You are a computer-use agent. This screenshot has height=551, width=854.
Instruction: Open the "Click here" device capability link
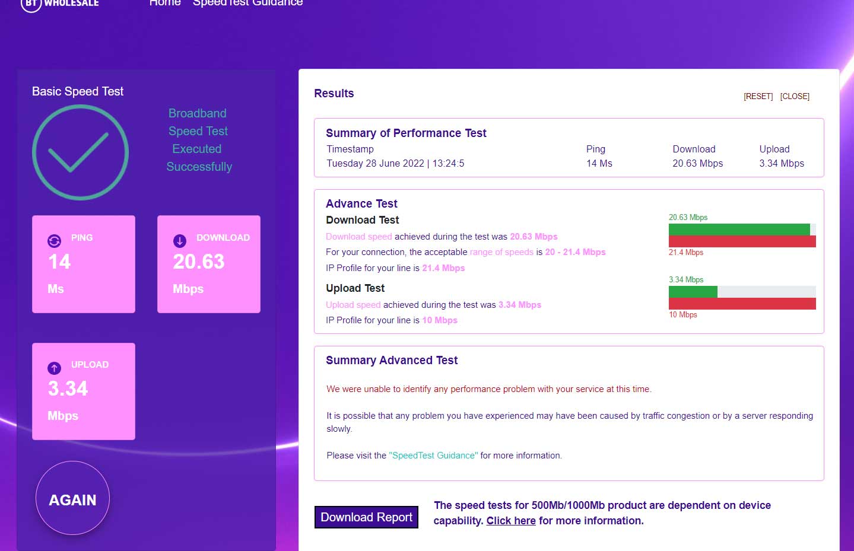pos(511,521)
